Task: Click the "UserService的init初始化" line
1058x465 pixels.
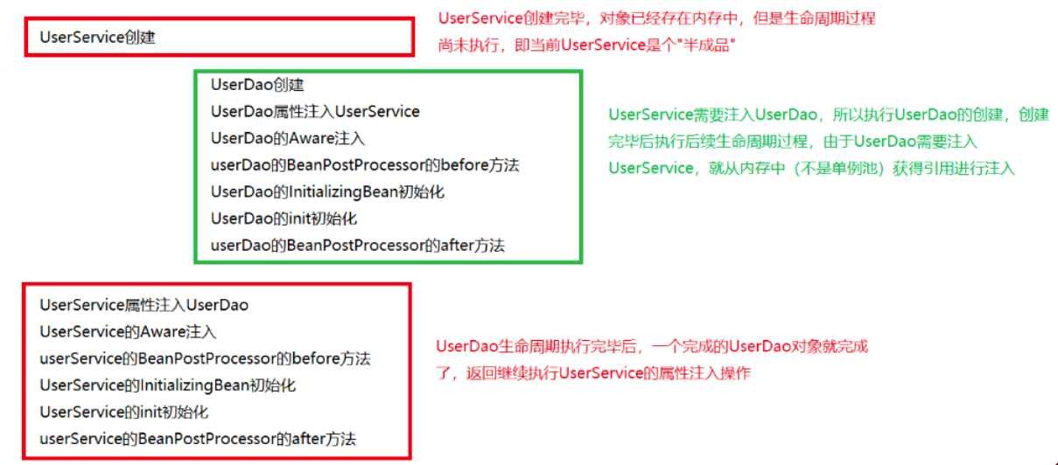Action: pyautogui.click(x=124, y=413)
